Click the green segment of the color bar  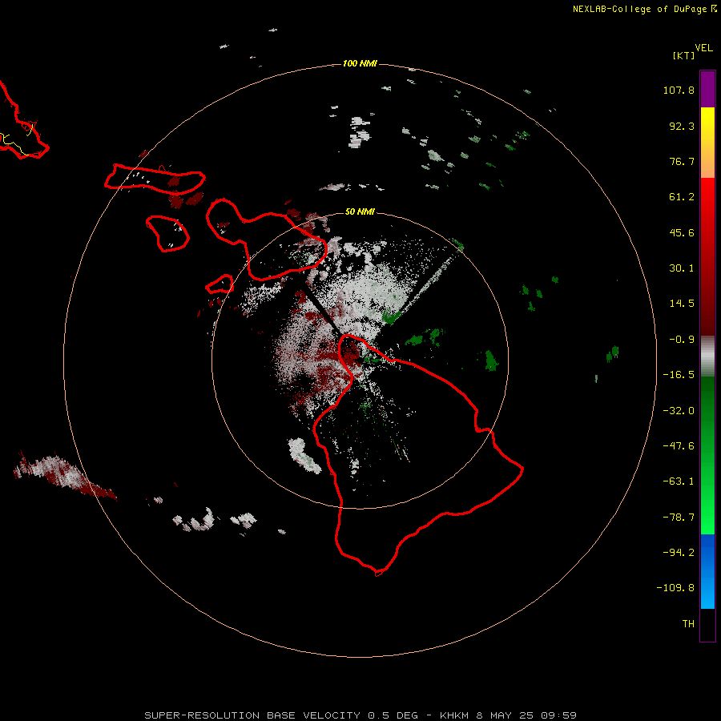[707, 455]
